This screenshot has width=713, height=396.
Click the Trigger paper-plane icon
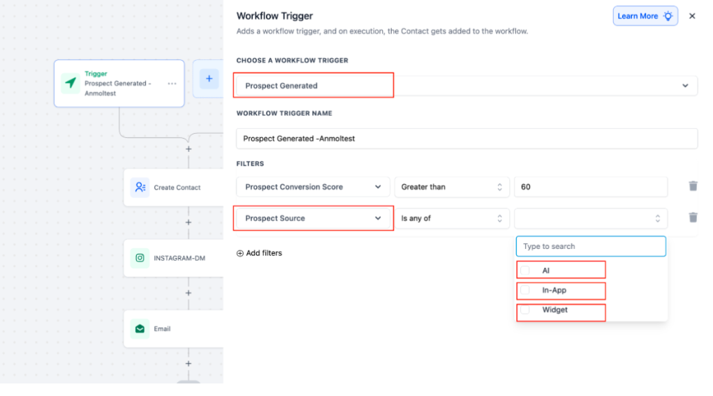71,83
